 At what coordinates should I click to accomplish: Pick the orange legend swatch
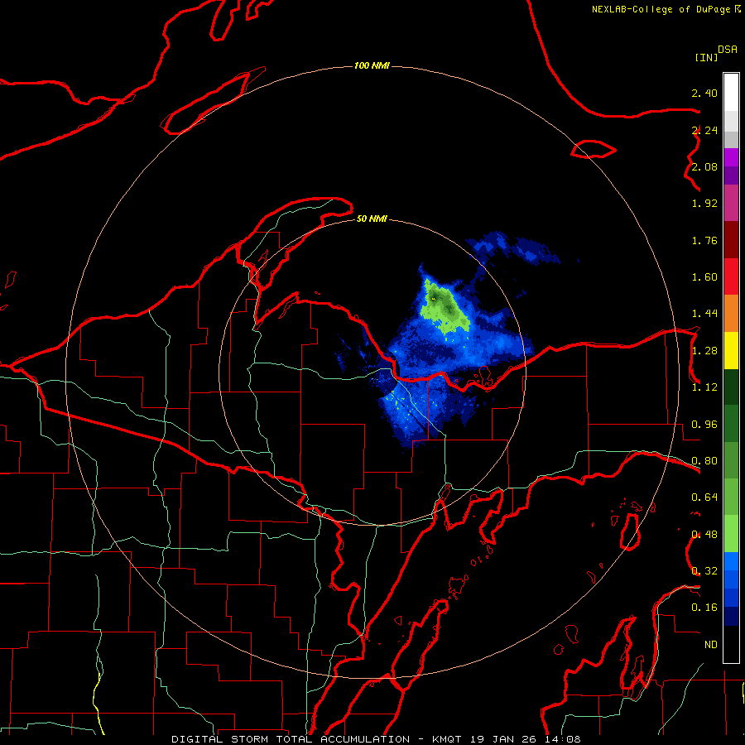click(x=731, y=314)
